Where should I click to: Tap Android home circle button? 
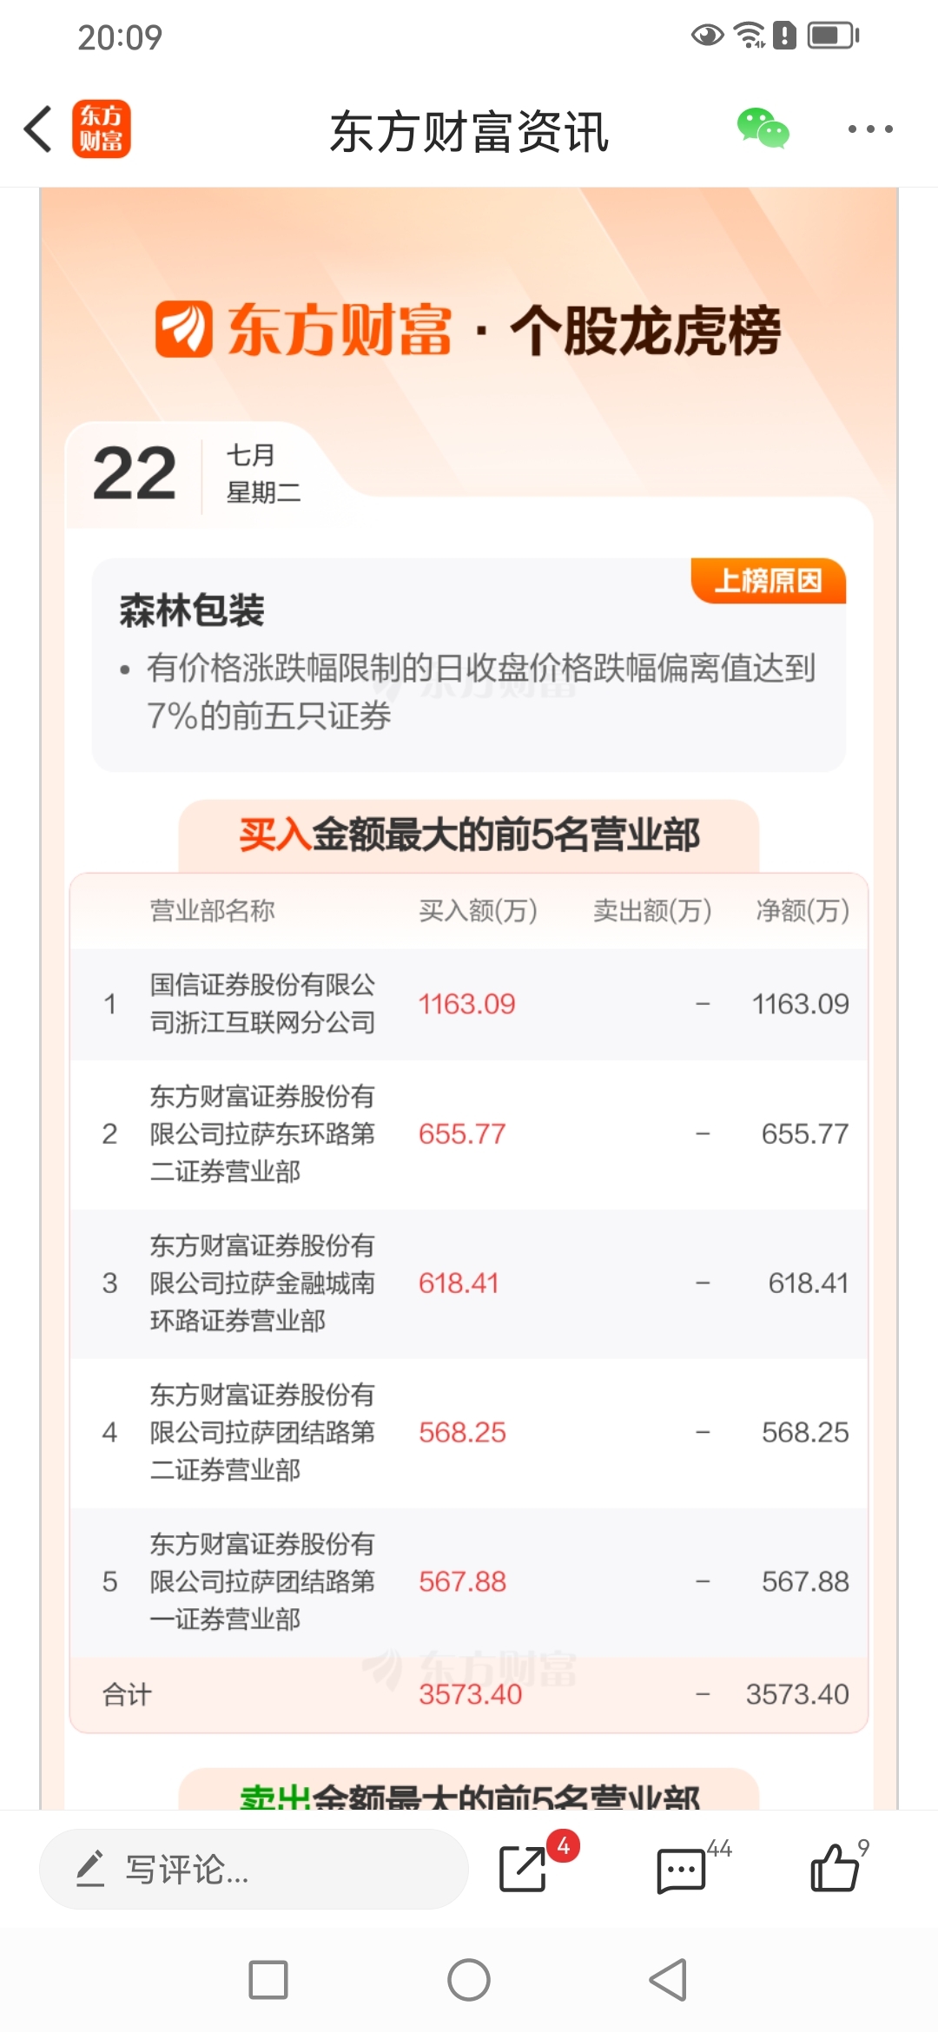[x=469, y=1980]
